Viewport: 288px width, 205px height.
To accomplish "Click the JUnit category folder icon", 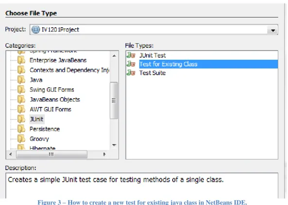I will click(x=21, y=119).
